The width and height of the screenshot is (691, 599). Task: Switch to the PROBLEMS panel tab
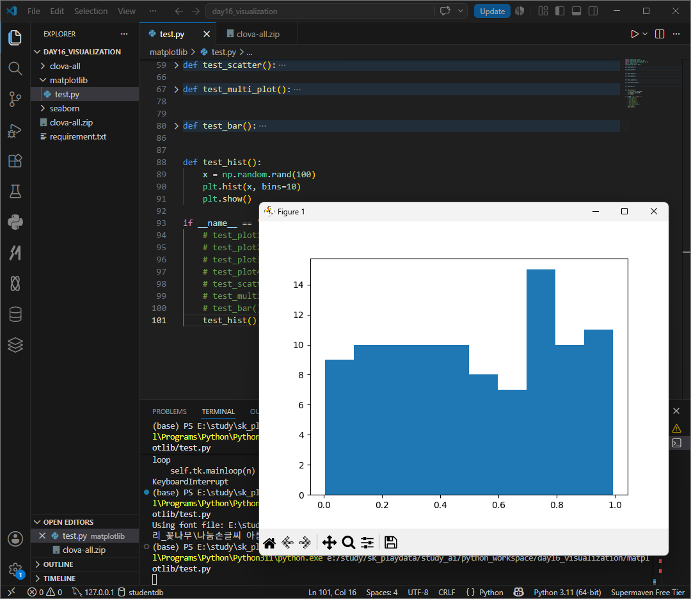tap(169, 411)
